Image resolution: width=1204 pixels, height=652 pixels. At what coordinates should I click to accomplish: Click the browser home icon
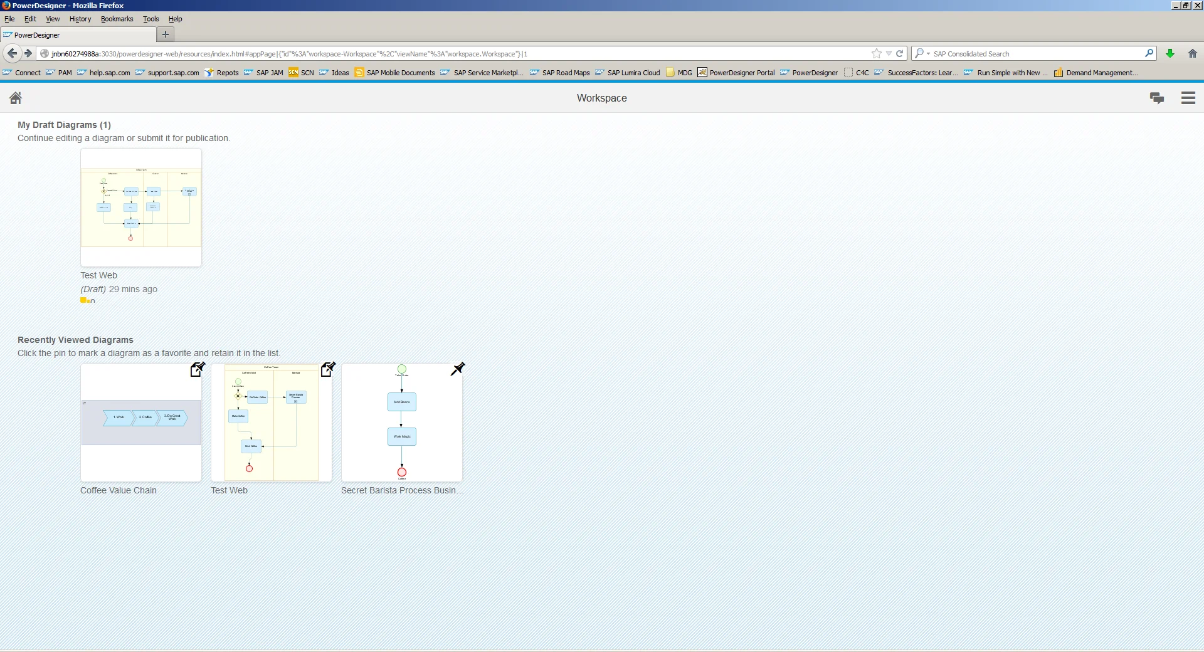tap(1192, 53)
